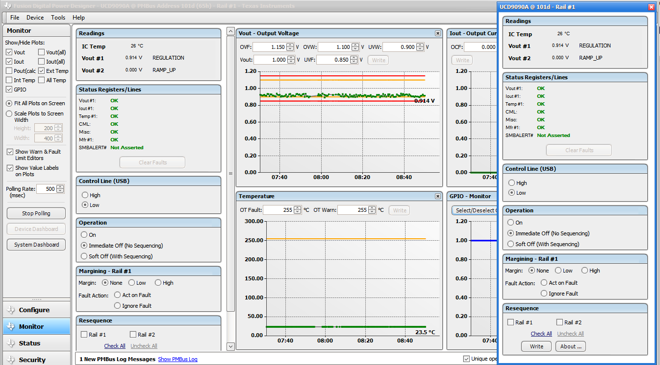
Task: Close the Temperature plot panel
Action: pyautogui.click(x=437, y=196)
